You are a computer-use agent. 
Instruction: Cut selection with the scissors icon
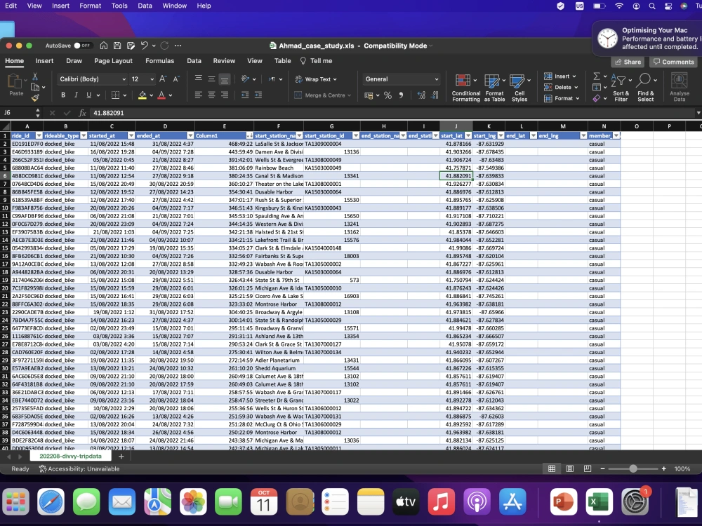tap(35, 77)
